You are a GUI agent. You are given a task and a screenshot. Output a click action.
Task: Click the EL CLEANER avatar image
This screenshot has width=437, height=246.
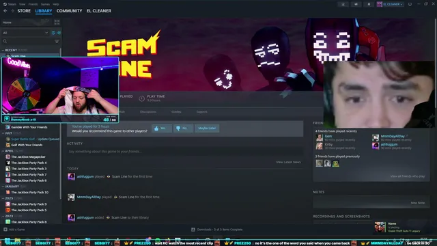tap(380, 4)
